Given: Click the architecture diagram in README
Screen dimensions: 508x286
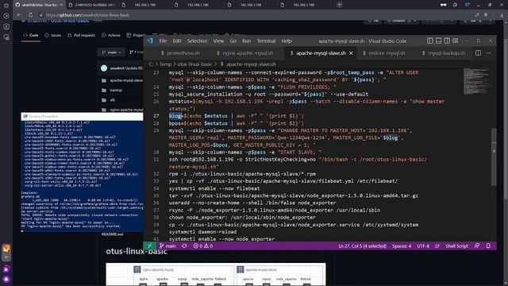Looking at the screenshot, I should [x=216, y=274].
